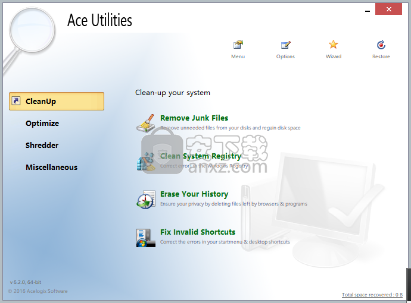Viewport: 411px width, 303px height.
Task: Click the Remove Junk Files broom icon
Action: click(146, 123)
